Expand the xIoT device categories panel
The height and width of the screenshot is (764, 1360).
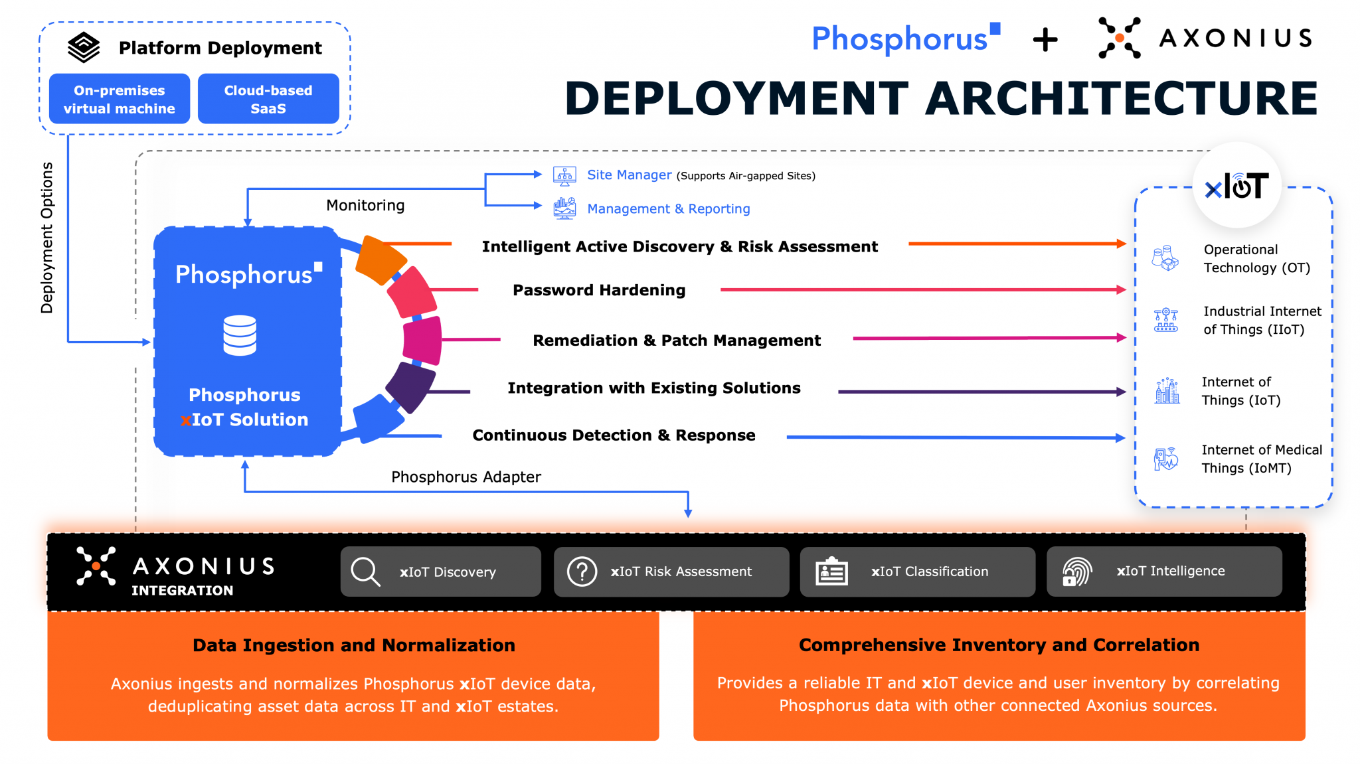pos(1233,345)
